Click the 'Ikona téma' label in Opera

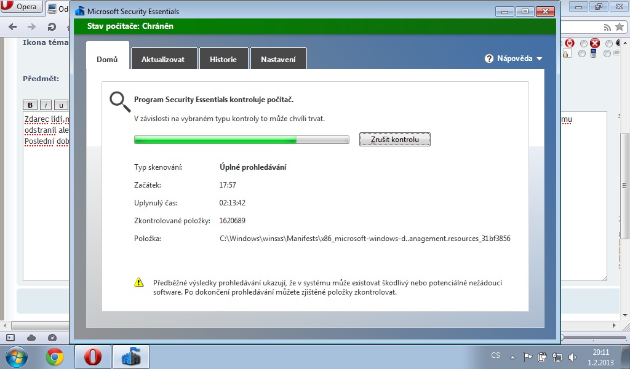pos(46,42)
